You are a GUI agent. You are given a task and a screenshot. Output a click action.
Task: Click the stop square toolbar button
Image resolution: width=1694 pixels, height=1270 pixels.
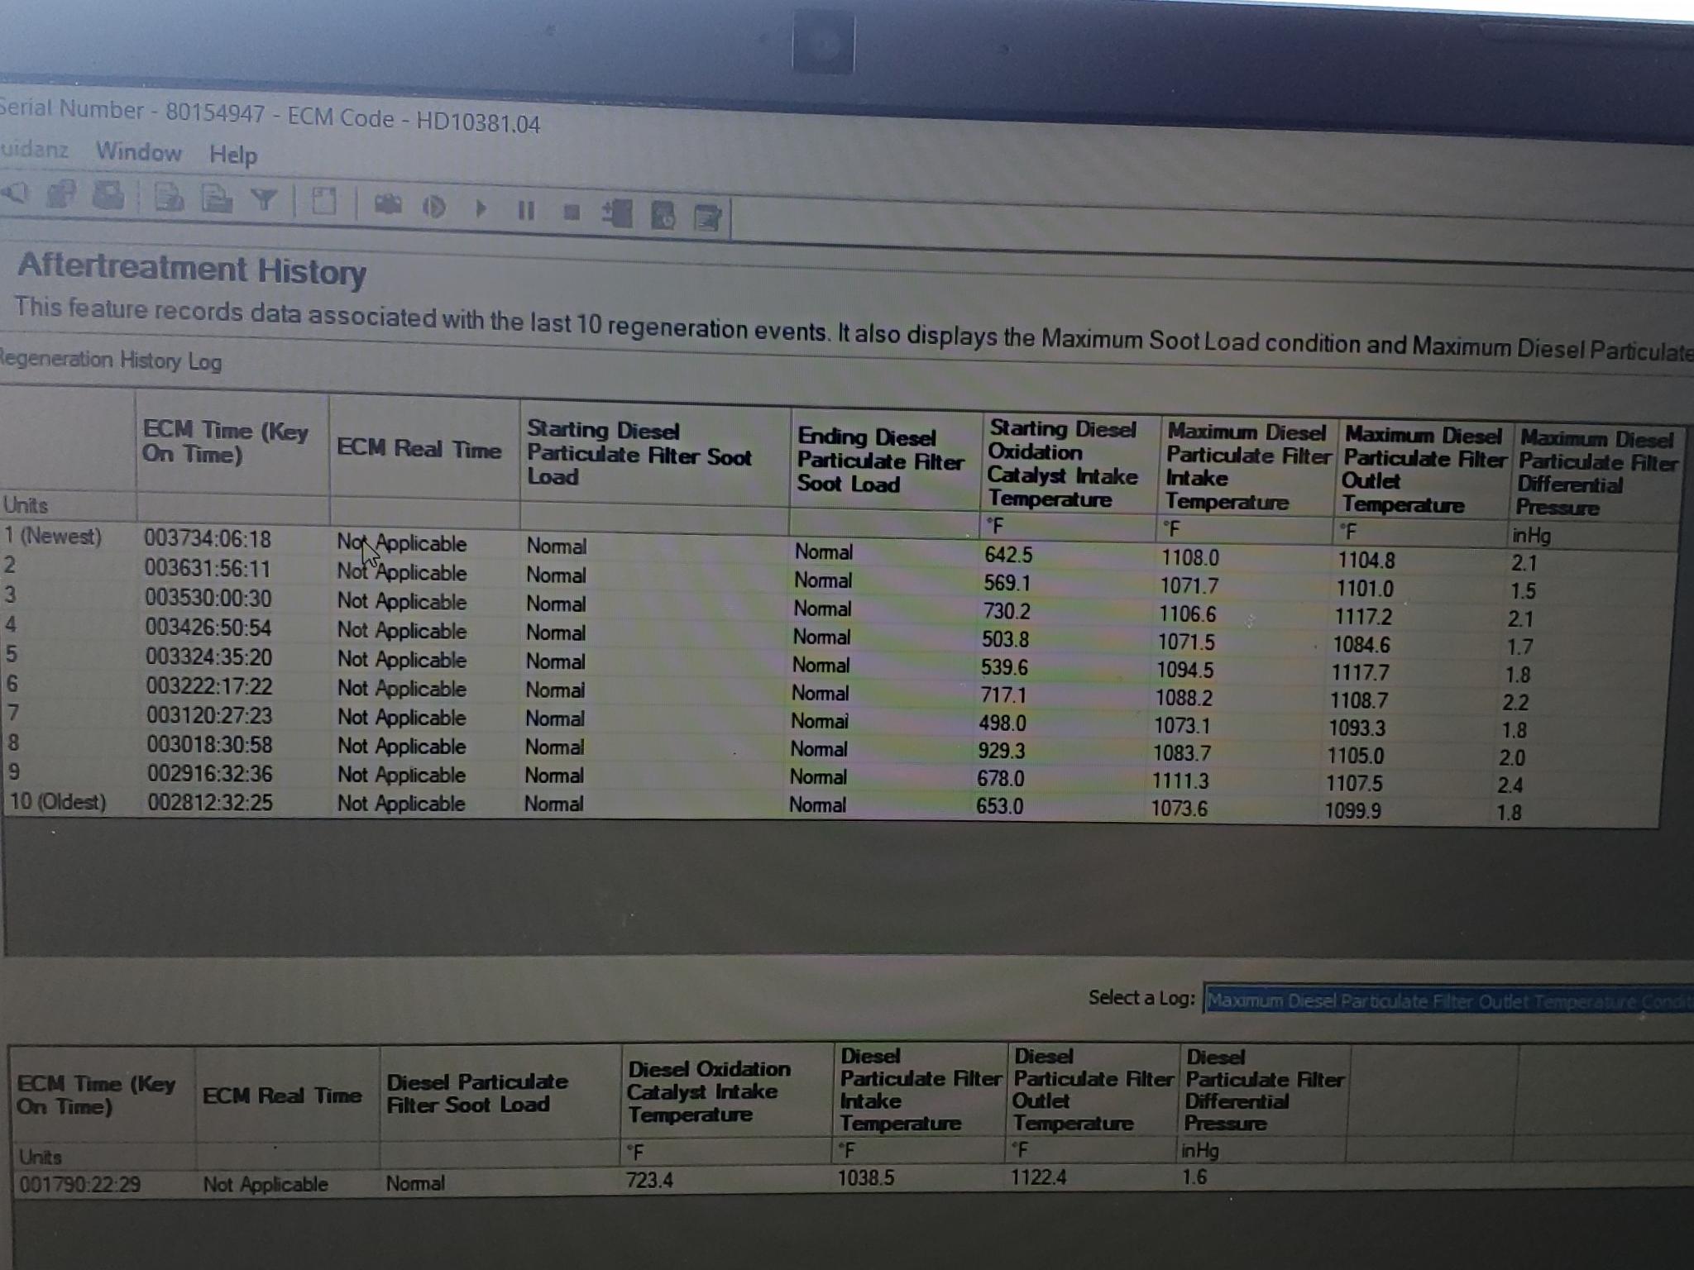(x=571, y=212)
